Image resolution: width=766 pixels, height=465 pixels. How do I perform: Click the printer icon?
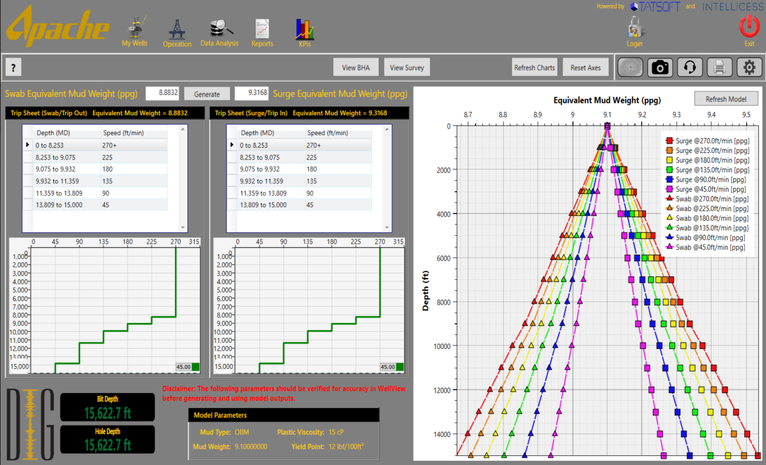click(719, 67)
